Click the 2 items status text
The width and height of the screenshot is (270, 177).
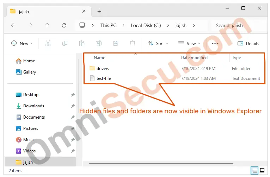pos(16,170)
